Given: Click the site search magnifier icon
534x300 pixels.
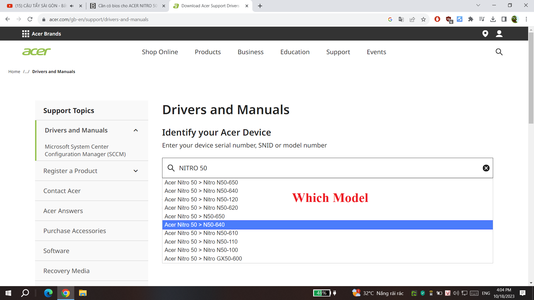Looking at the screenshot, I should pos(499,52).
